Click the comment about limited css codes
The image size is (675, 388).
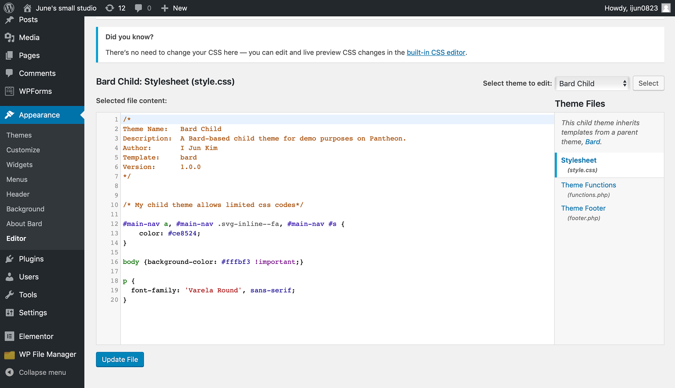213,205
